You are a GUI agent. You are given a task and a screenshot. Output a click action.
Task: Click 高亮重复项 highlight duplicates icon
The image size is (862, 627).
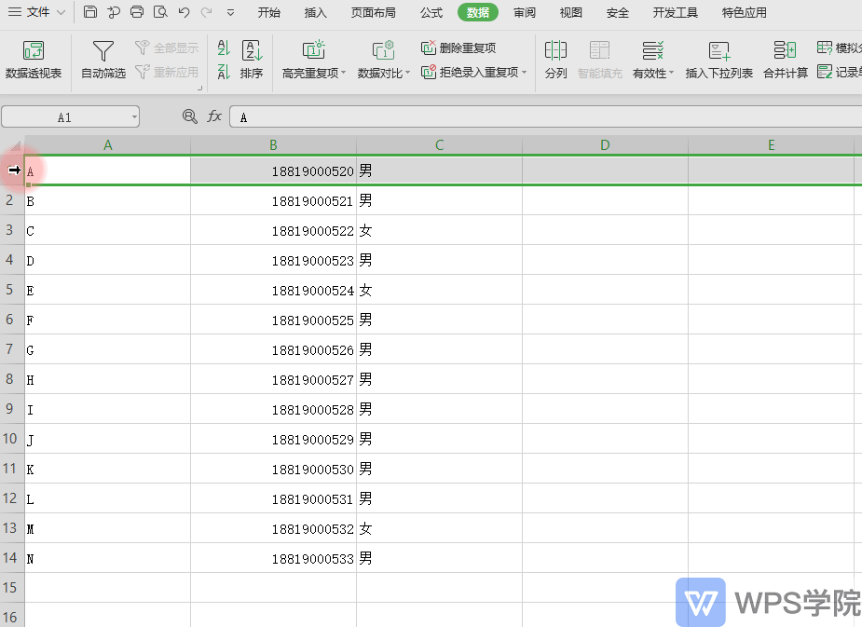(x=313, y=50)
